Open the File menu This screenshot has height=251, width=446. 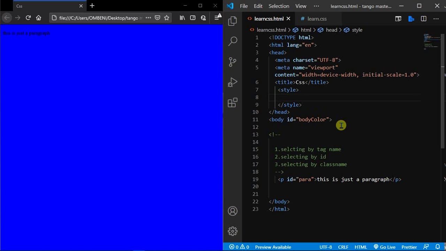[244, 6]
